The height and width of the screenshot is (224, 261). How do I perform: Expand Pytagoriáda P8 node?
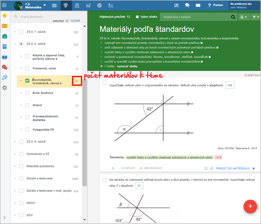point(21,130)
